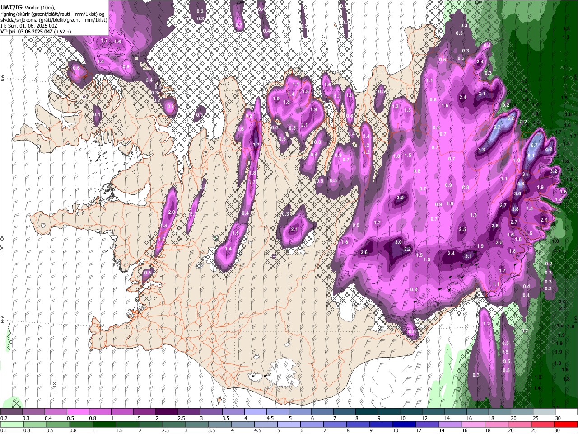
Task: Select the upper scale swatch between 4 and 4.5
Action: coord(256,412)
